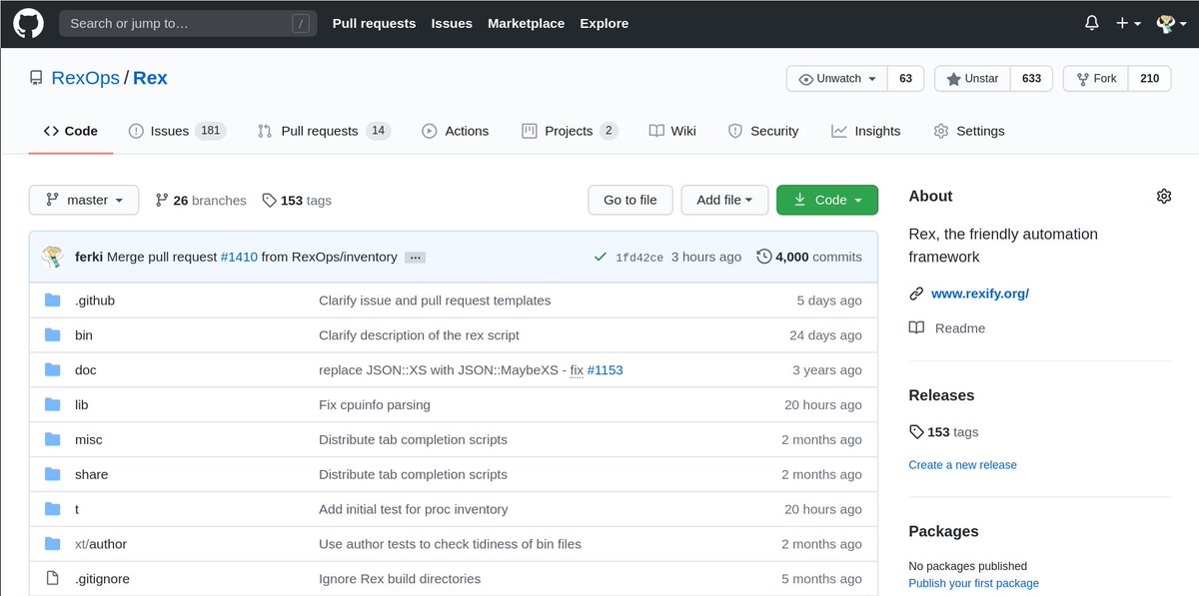1199x596 pixels.
Task: Select the Code tab
Action: point(70,131)
